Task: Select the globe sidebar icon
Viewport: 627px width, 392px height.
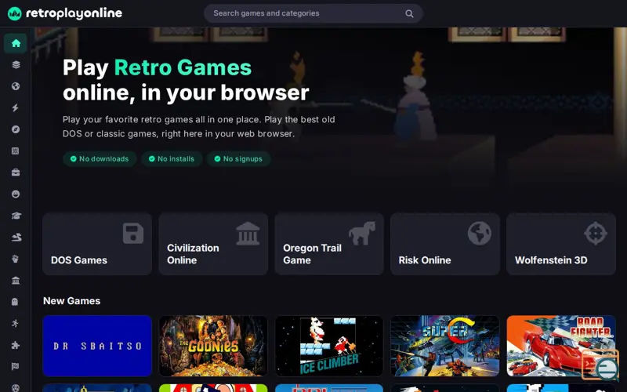Action: click(16, 86)
